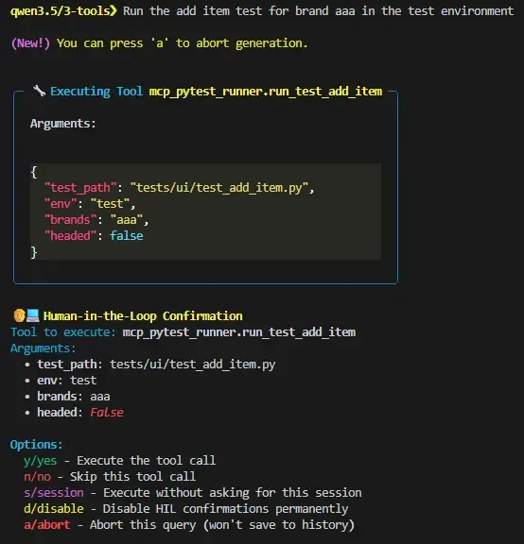Click the "test" JSON value
The width and height of the screenshot is (524, 544).
point(110,204)
